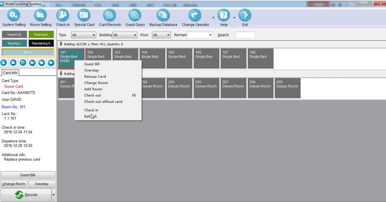
Task: Open the Type dropdown filter
Action: pos(84,35)
